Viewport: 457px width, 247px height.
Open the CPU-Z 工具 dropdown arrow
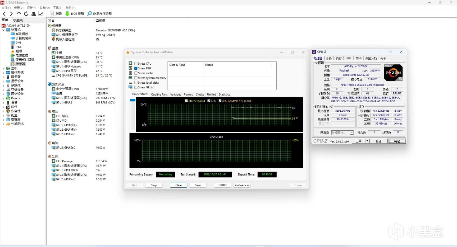click(367, 141)
